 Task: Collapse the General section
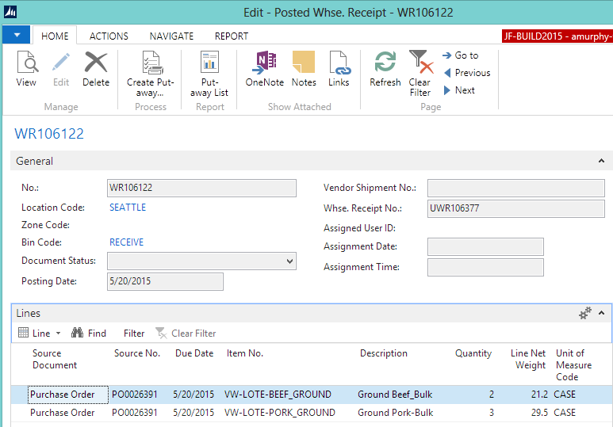[601, 161]
